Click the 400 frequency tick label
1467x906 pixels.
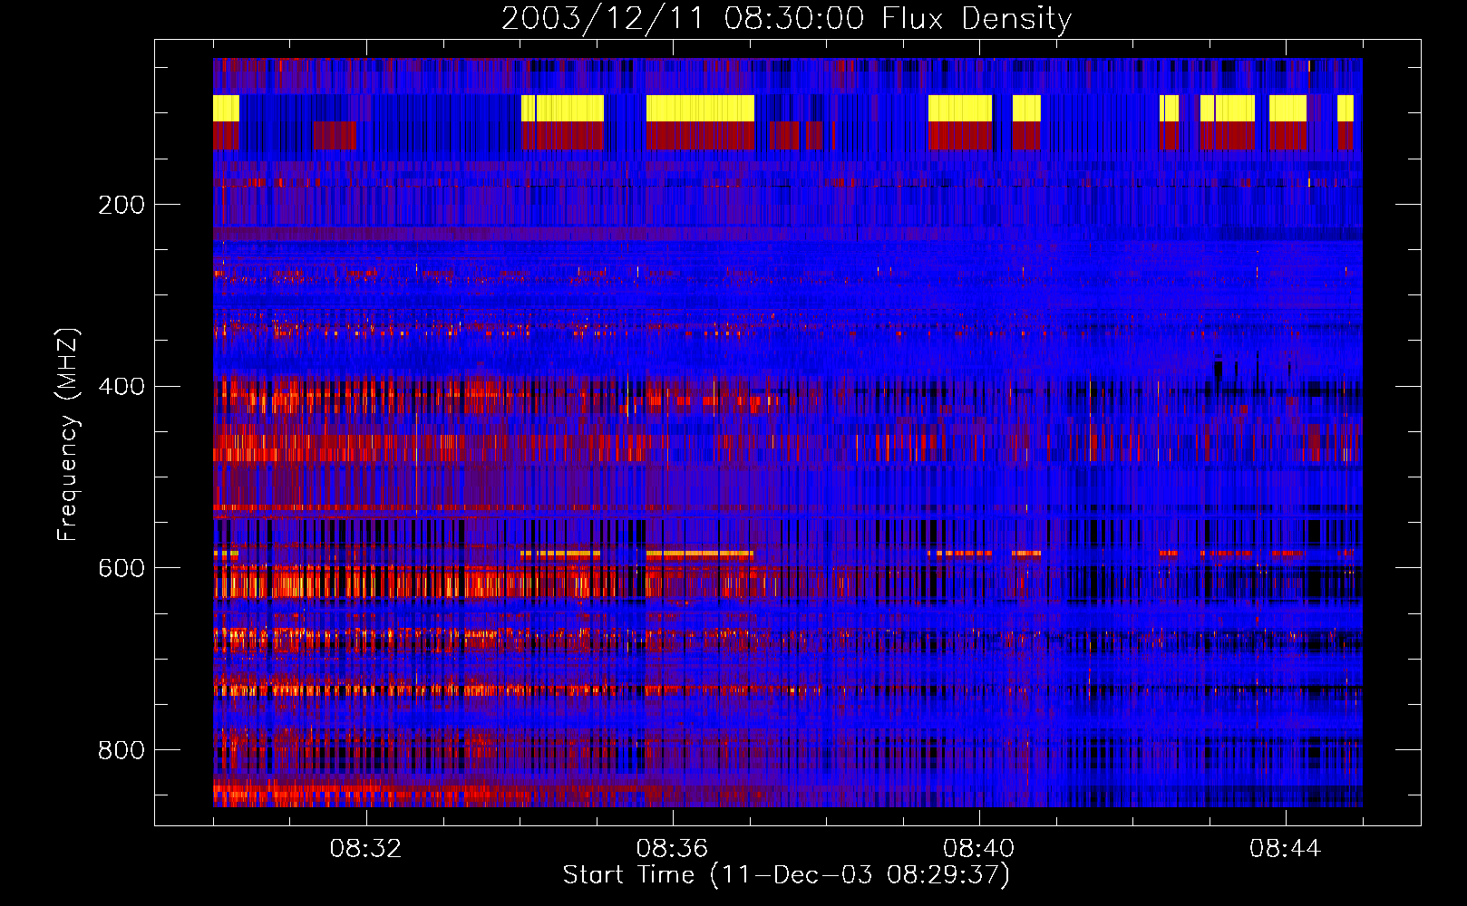[121, 387]
